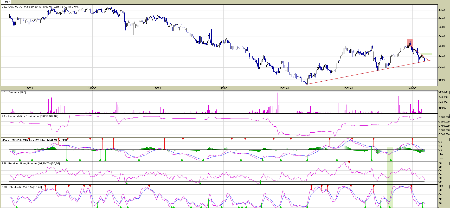The width and height of the screenshot is (450, 208).
Task: Select the MACD indicator panel title
Action: click(x=34, y=140)
